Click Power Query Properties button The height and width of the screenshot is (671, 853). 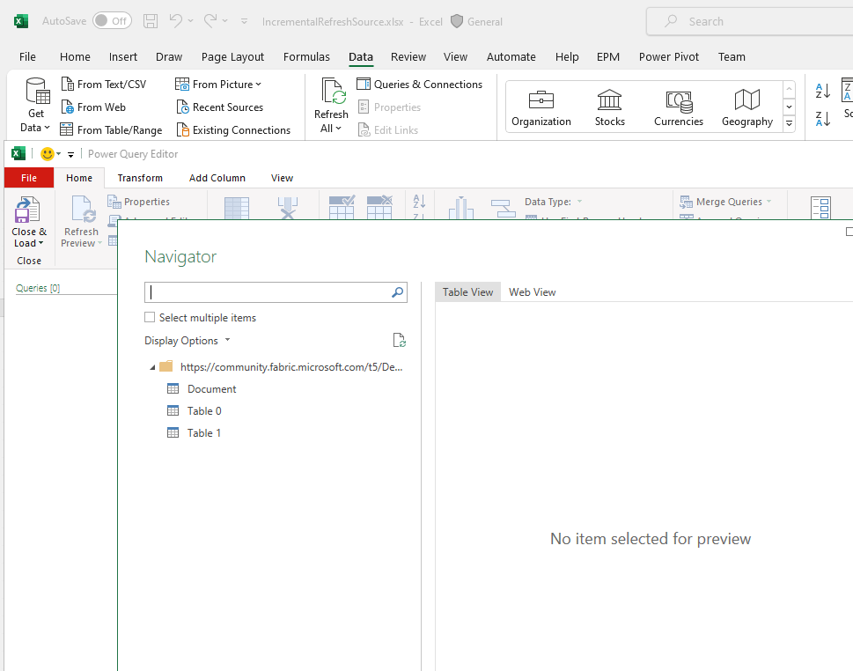[x=139, y=202]
